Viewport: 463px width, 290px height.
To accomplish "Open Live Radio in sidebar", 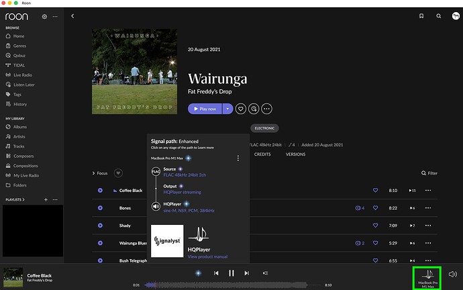I will tap(19, 75).
